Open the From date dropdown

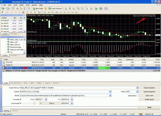click(x=46, y=99)
